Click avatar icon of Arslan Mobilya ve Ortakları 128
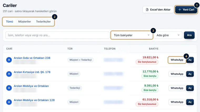 pos(9,102)
